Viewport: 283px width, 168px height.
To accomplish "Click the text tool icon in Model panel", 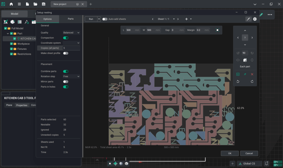I will pos(27,22).
